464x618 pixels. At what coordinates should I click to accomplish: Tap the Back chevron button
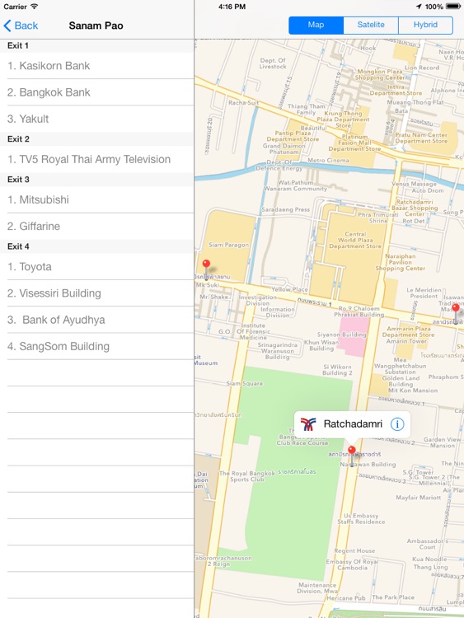coord(21,26)
